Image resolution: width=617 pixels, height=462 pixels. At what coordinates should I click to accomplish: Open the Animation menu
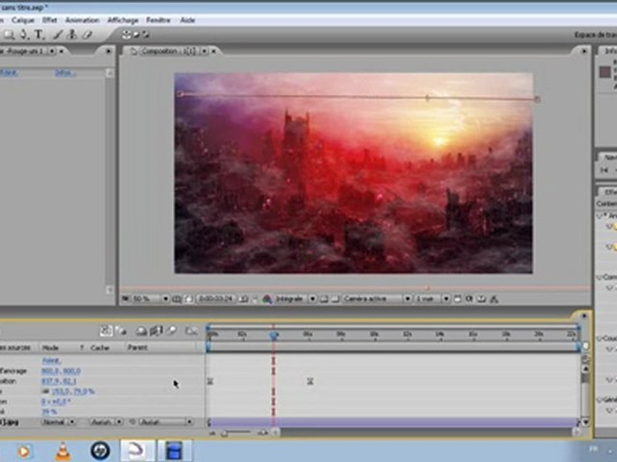click(x=82, y=20)
